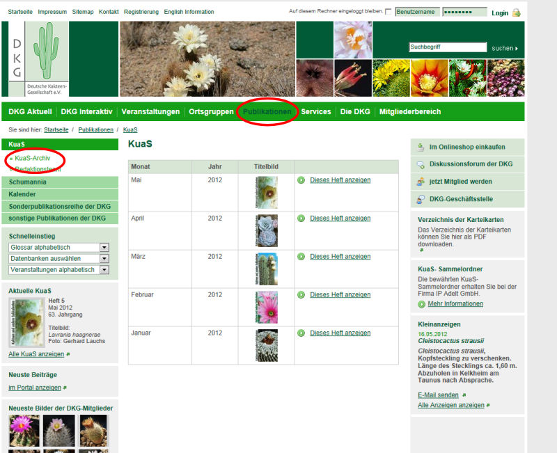This screenshot has height=453, width=557.
Task: Toggle the stay logged in checkbox
Action: coord(388,13)
